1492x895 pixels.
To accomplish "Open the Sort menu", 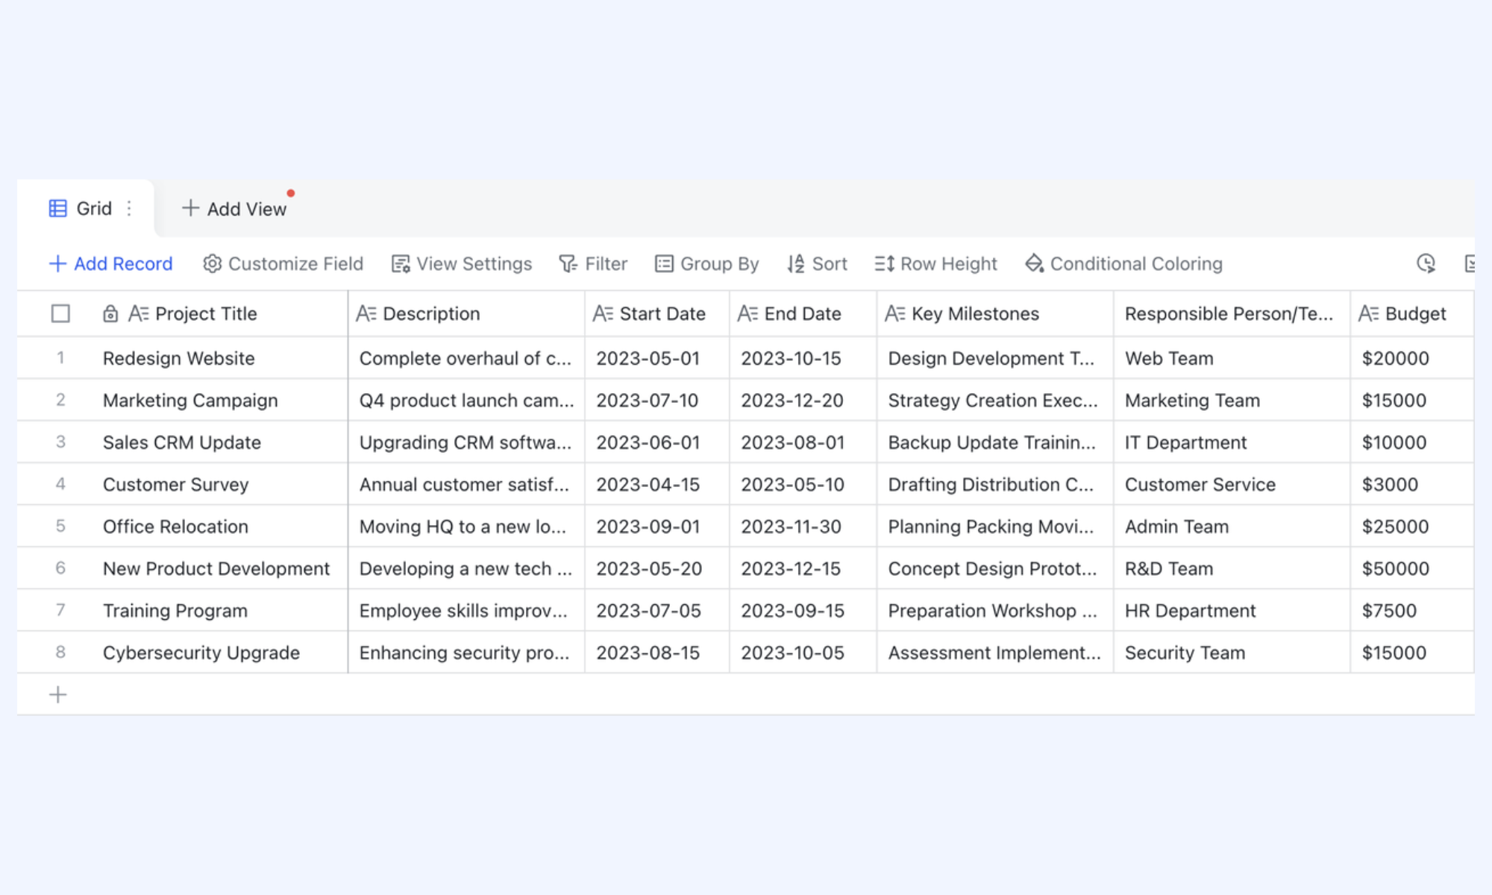I will point(817,264).
